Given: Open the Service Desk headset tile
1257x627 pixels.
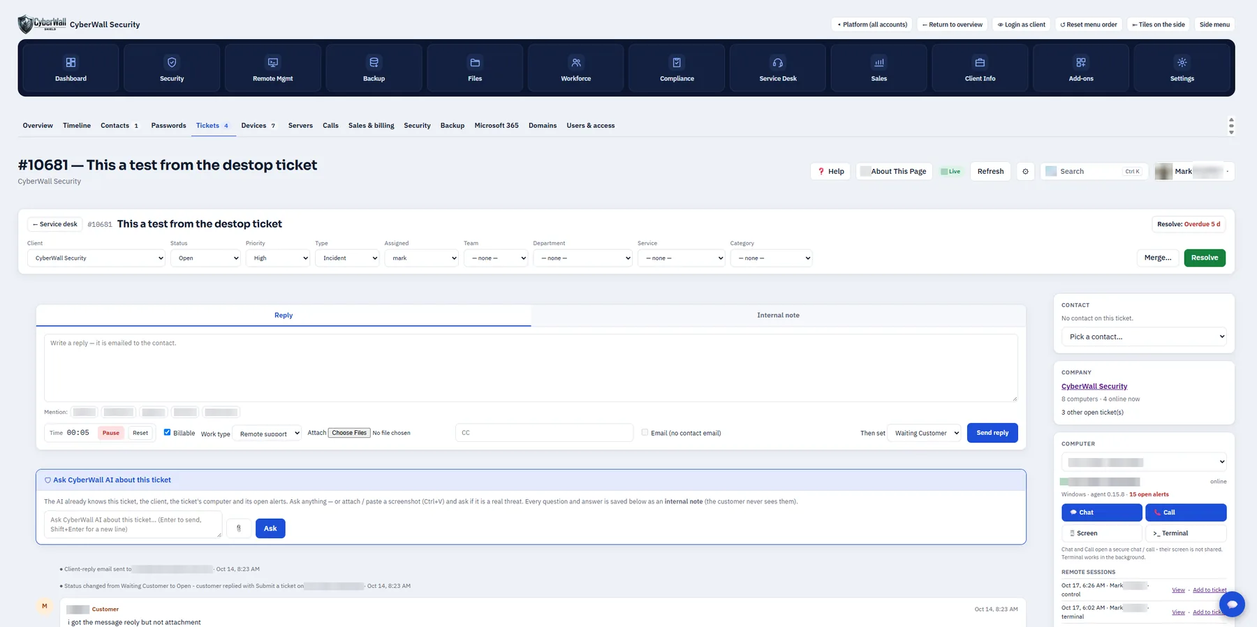Looking at the screenshot, I should click(778, 68).
